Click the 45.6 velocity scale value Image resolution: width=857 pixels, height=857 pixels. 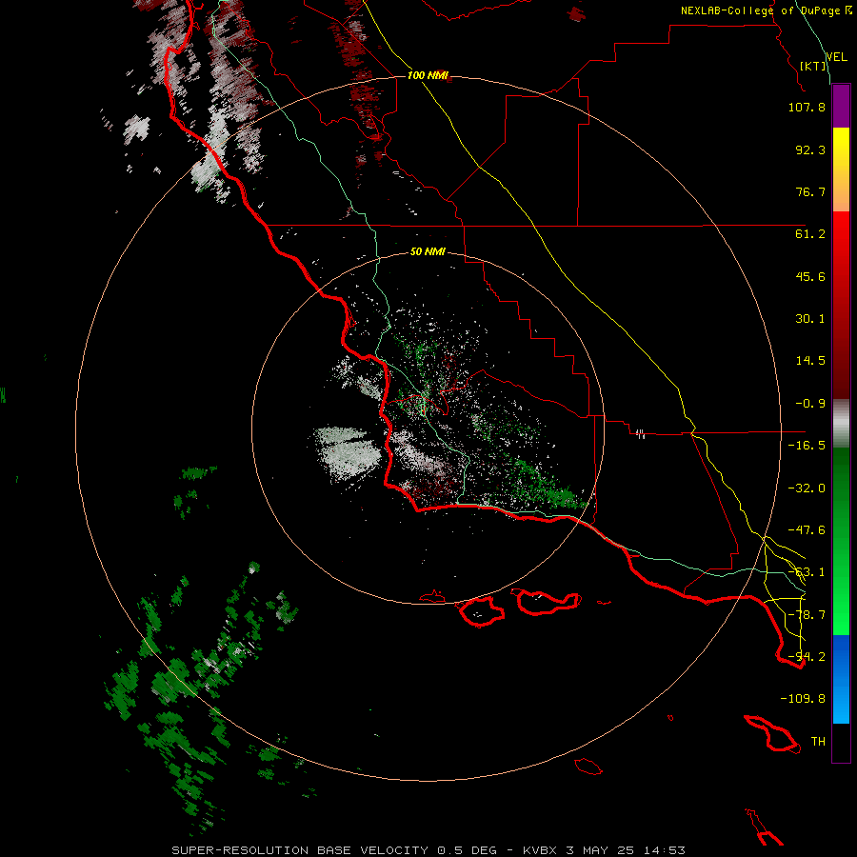click(x=810, y=276)
